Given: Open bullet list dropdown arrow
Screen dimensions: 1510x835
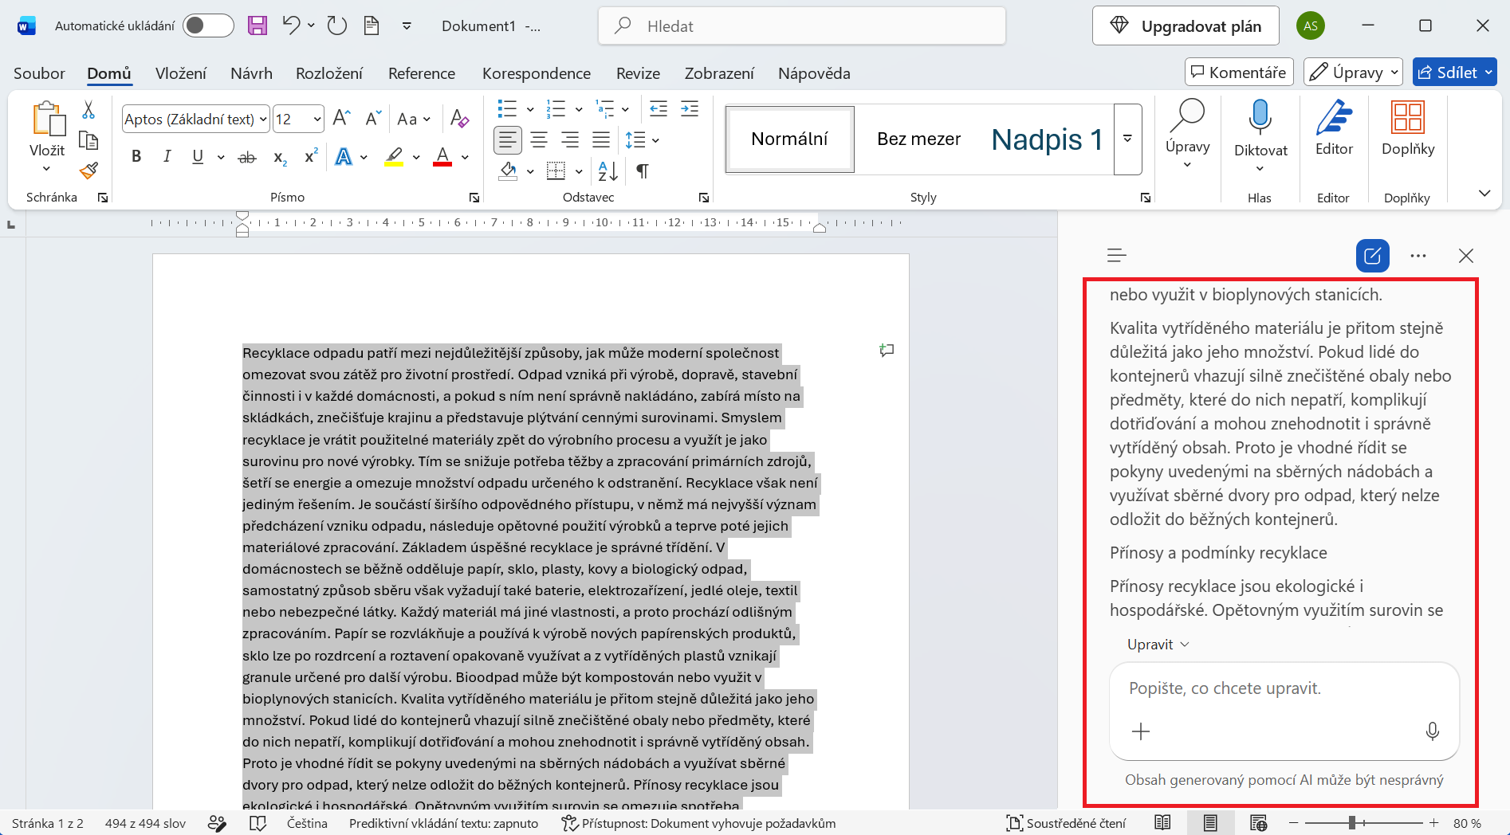Looking at the screenshot, I should [529, 109].
